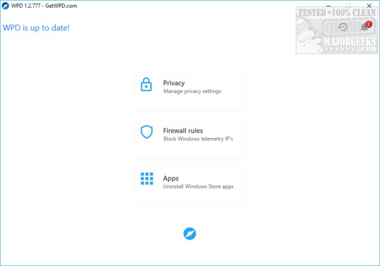This screenshot has width=380, height=266.
Task: Click the shield Firewall rules icon
Action: 147,132
